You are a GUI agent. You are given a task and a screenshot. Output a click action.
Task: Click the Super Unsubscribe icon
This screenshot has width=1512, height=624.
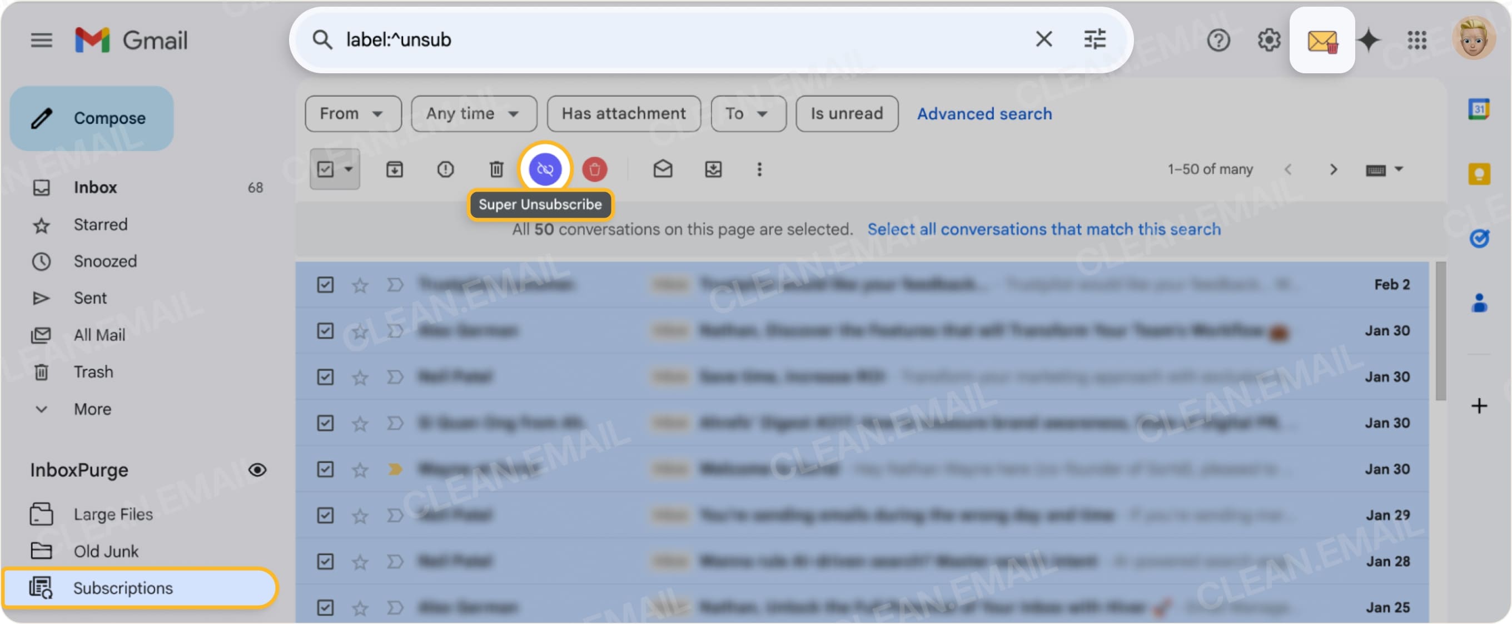[x=545, y=169]
